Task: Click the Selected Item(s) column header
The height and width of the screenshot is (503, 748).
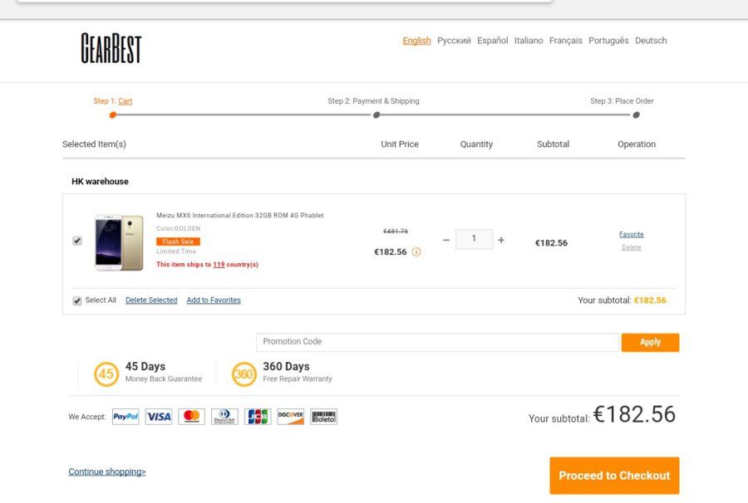Action: point(94,144)
